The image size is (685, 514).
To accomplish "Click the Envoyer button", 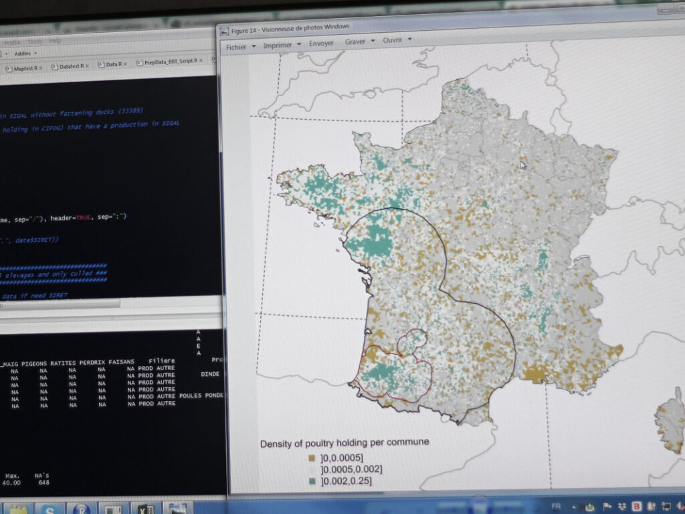I will pos(321,44).
